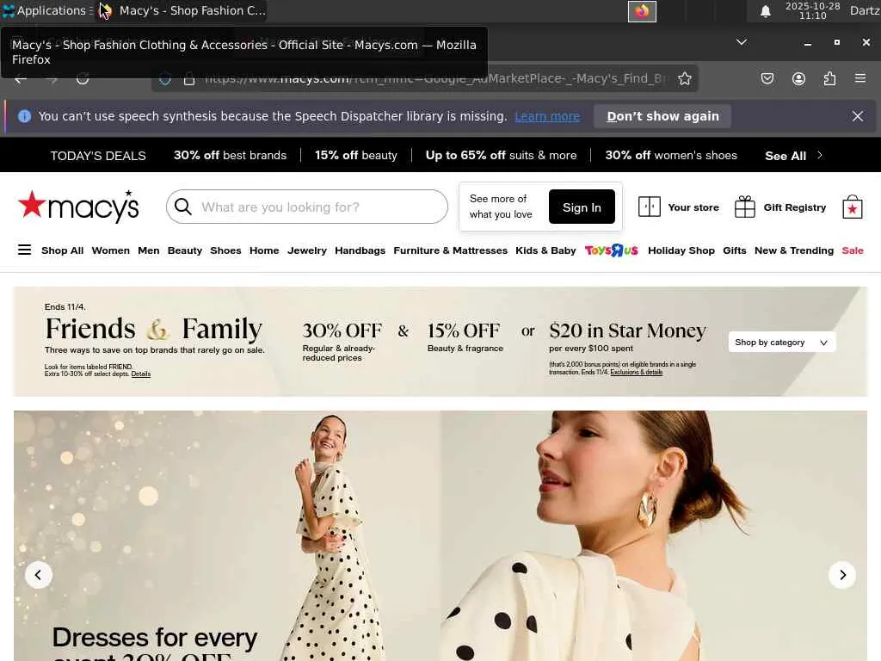Show the previous carousel slide
The image size is (881, 661).
(x=38, y=574)
